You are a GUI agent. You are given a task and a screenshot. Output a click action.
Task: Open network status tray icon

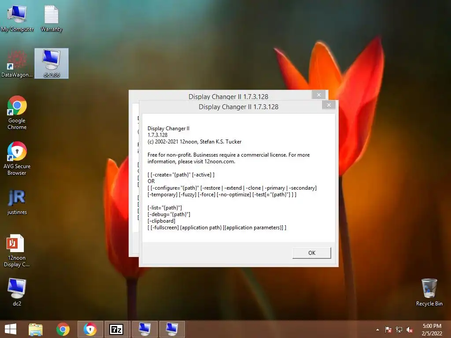click(x=399, y=330)
